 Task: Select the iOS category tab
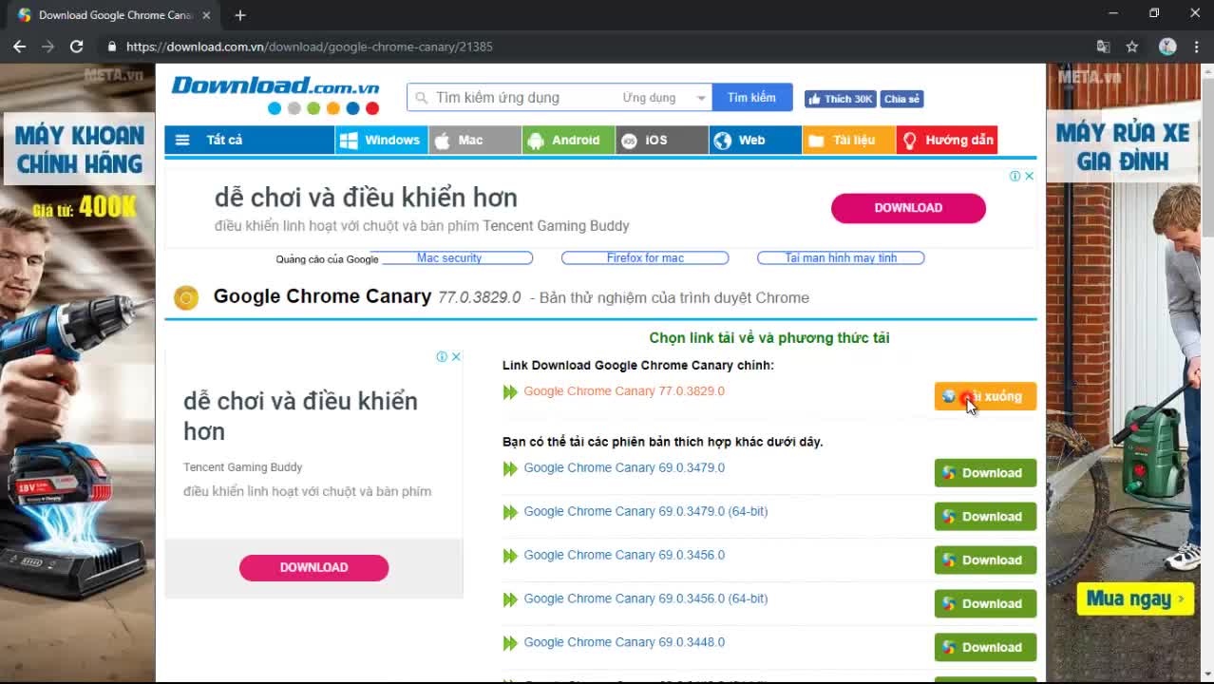click(661, 140)
